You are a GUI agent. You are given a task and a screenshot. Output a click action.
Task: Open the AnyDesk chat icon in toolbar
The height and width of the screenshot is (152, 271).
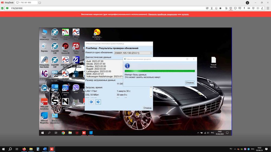tap(240, 8)
